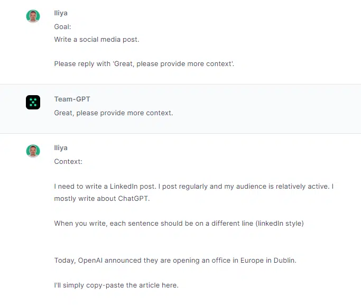Click Iliya's avatar in the first message
The height and width of the screenshot is (305, 361).
pyautogui.click(x=33, y=16)
